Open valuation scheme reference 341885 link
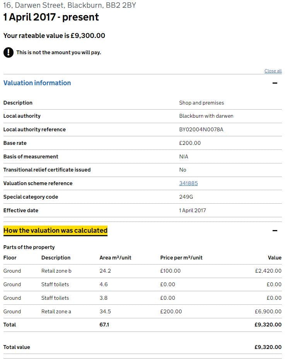The image size is (290, 359). 188,183
